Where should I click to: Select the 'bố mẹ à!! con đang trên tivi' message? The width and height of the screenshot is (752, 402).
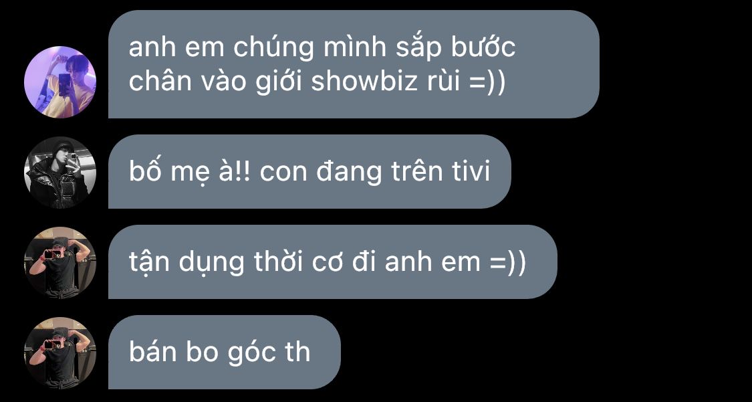[x=309, y=172]
